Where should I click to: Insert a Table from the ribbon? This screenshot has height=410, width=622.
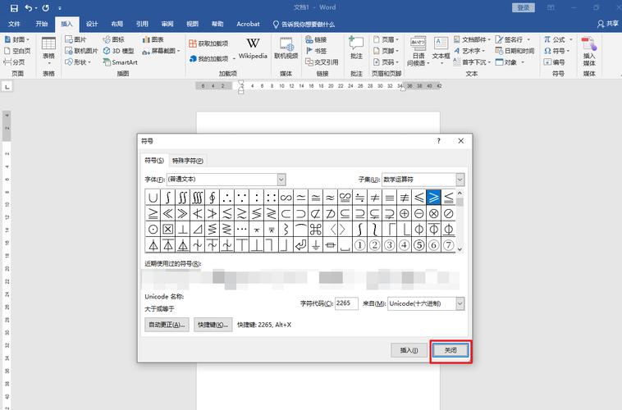click(x=48, y=50)
